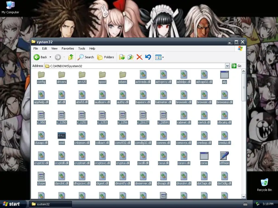Screen dimensions: 278x208
Task: Select the dot3dlg.dll file icon
Action: 225,176
